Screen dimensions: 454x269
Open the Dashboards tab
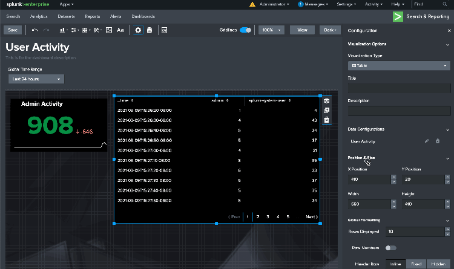click(x=143, y=16)
